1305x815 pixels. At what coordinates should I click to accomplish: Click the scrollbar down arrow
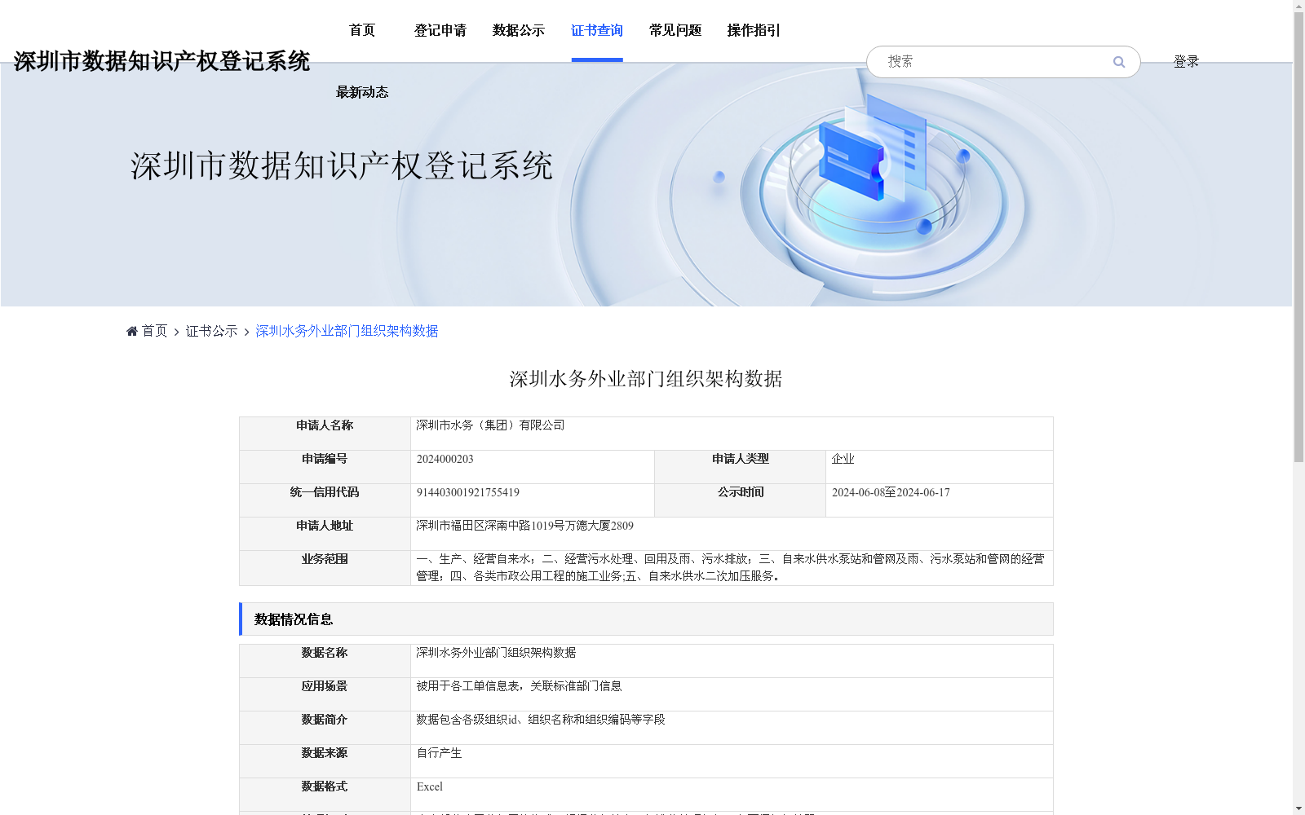pos(1298,808)
